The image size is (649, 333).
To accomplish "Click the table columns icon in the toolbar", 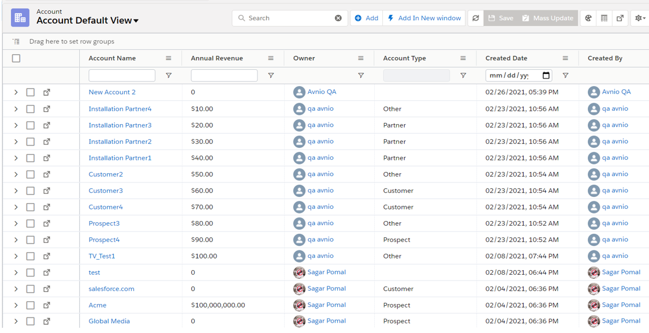I will point(604,18).
